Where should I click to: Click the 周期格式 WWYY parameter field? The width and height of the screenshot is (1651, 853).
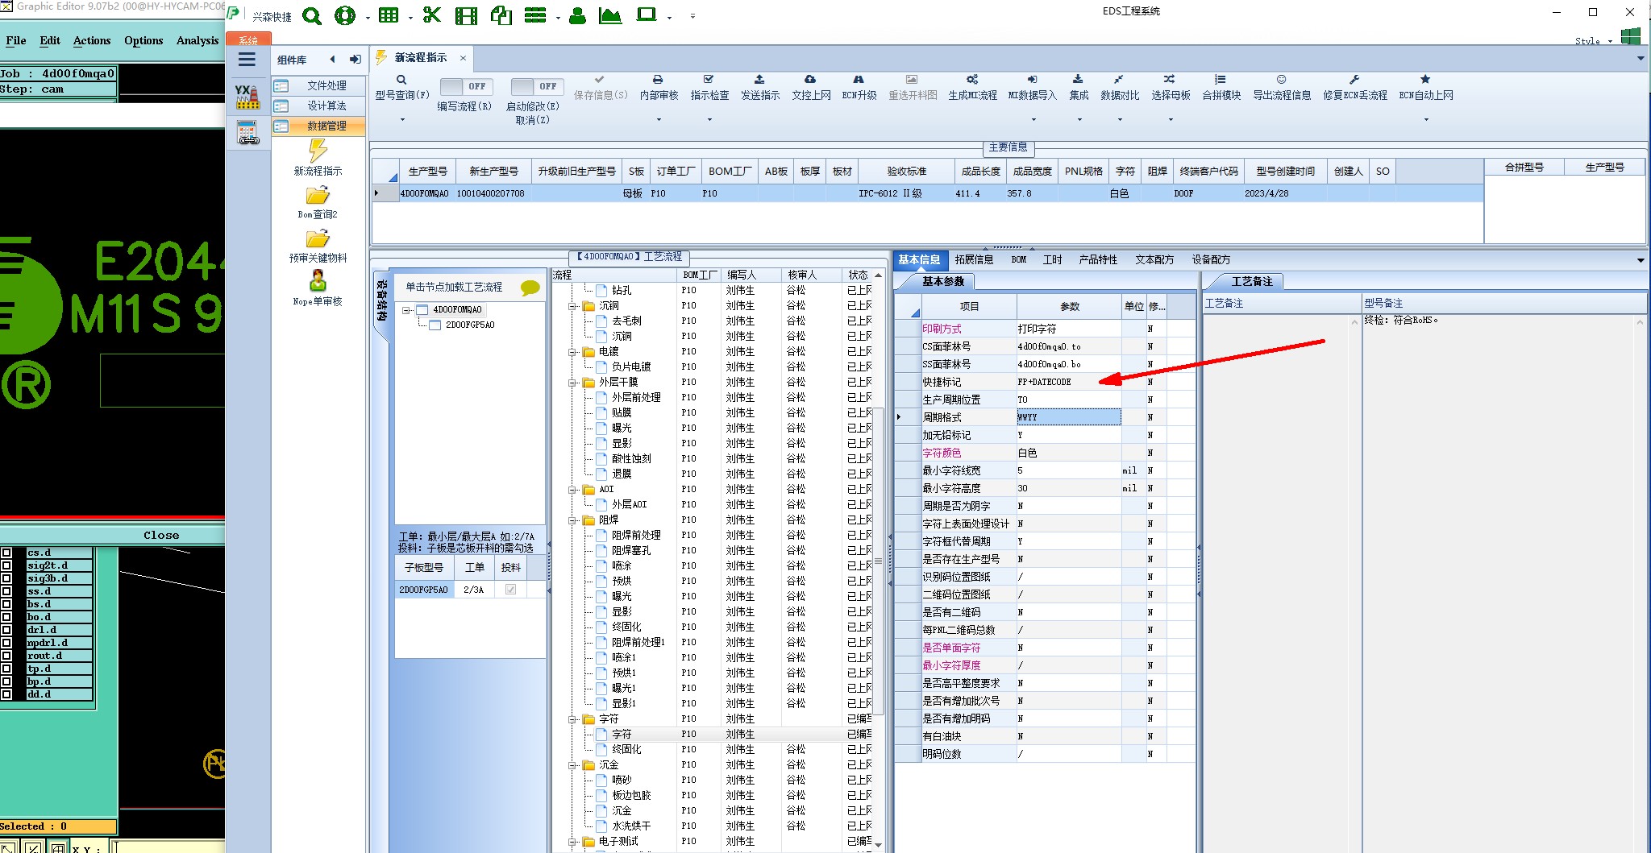pos(1068,417)
